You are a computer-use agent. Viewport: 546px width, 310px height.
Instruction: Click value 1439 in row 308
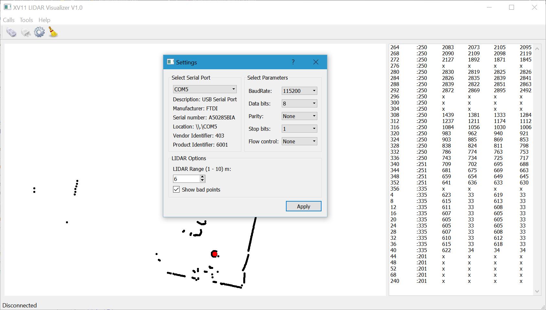point(448,115)
